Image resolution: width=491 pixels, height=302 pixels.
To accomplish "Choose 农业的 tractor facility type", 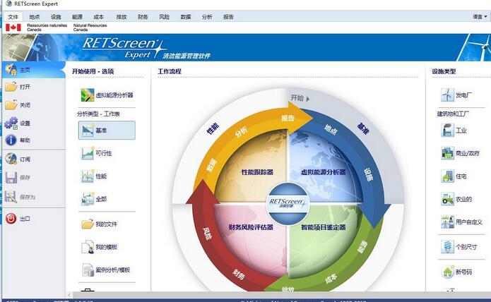I will [456, 199].
